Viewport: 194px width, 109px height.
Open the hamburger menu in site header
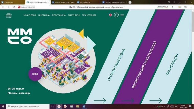(x=122, y=15)
